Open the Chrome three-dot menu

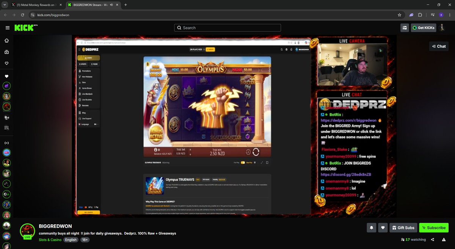tap(449, 15)
